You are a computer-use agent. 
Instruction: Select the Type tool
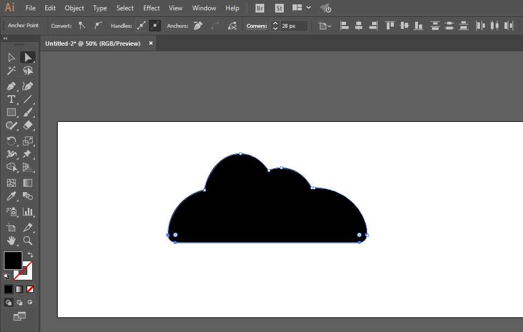tap(11, 99)
